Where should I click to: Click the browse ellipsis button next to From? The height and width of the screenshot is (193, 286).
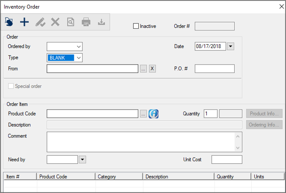point(143,69)
